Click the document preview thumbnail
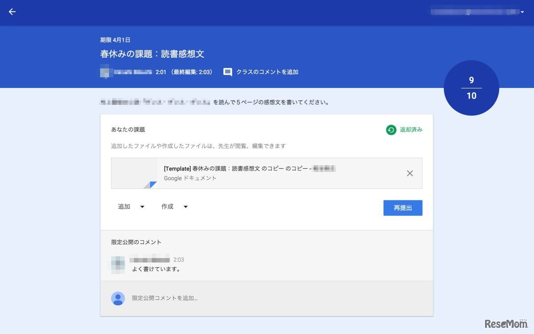This screenshot has height=334, width=534. click(133, 173)
